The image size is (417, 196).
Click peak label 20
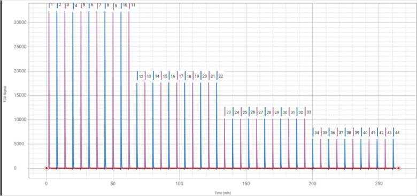205,77
